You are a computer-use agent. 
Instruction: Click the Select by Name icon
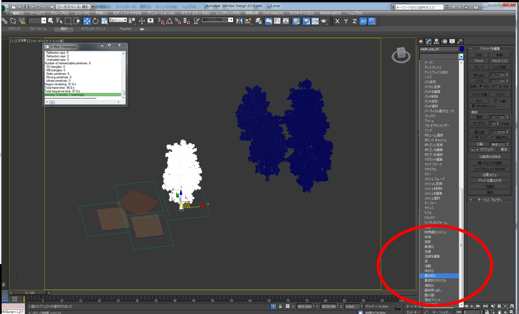(x=59, y=21)
